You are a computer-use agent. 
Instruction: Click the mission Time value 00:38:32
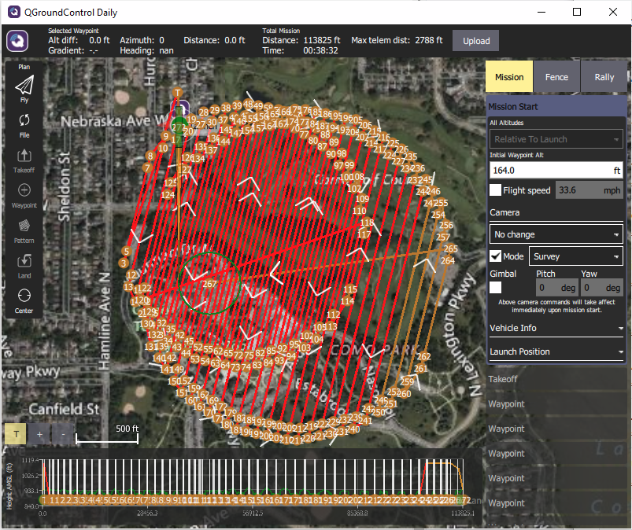coord(320,51)
